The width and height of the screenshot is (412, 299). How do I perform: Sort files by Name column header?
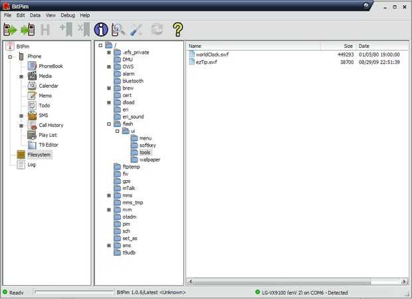coord(254,46)
